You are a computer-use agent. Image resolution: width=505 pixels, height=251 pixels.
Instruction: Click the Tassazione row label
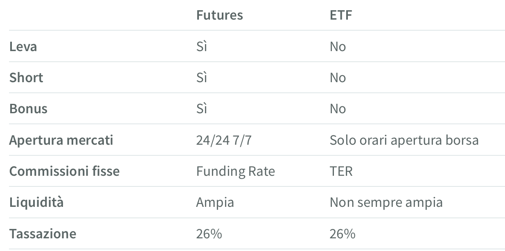coord(43,234)
